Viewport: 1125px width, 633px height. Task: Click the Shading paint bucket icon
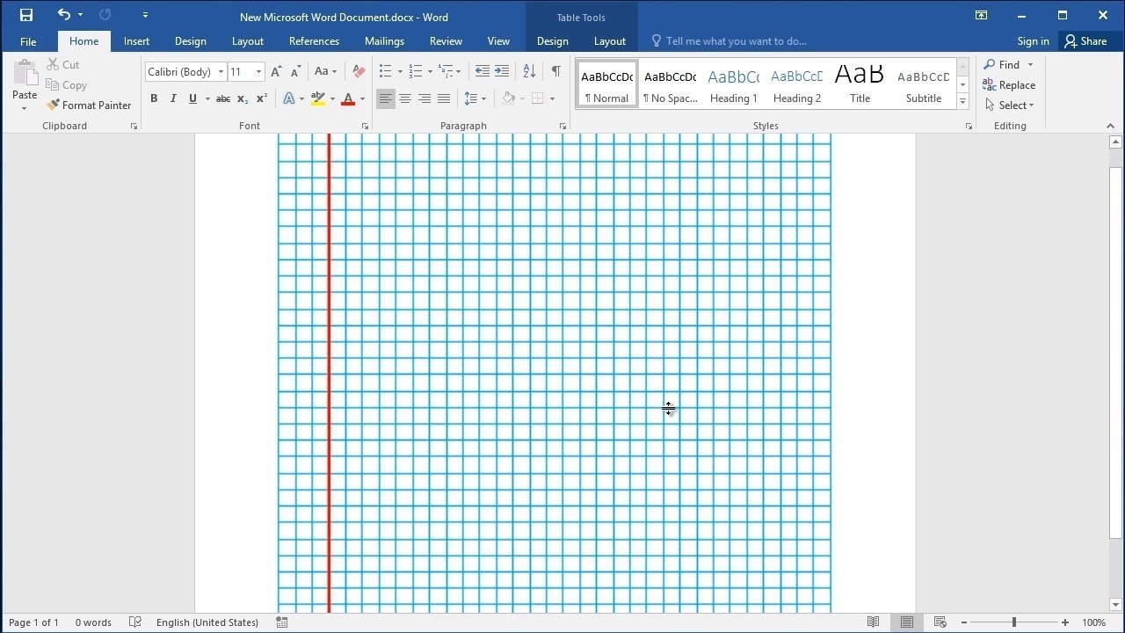pos(508,98)
